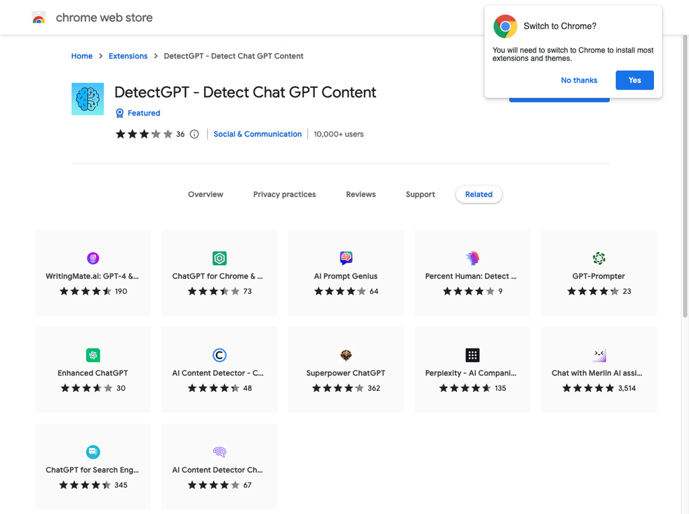Open the Privacy practices tab
This screenshot has width=689, height=514.
[284, 194]
